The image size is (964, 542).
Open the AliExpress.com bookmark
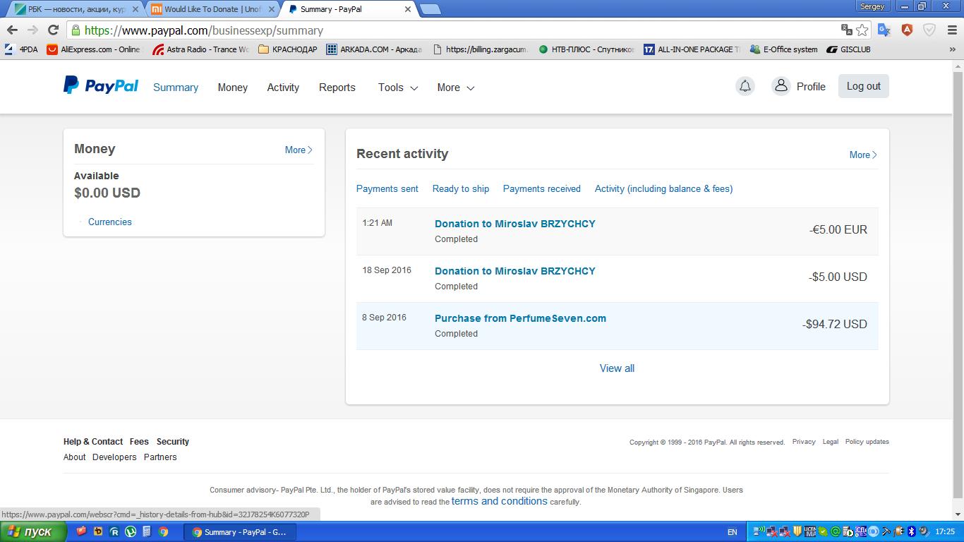[x=94, y=49]
